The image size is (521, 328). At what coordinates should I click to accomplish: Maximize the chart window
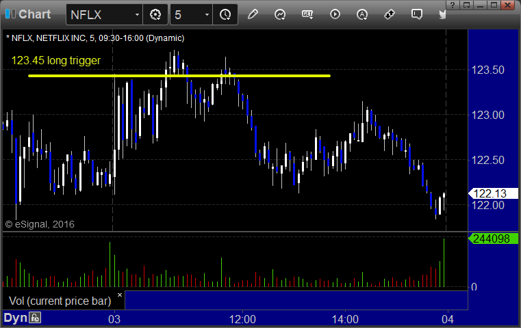click(x=494, y=5)
